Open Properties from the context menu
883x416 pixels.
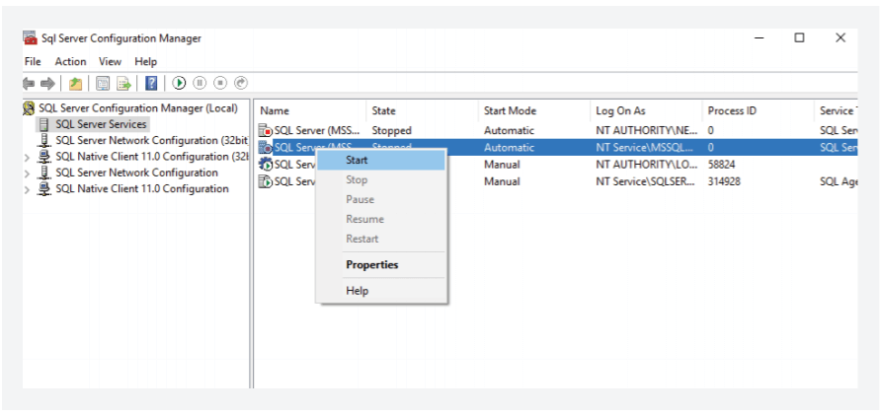[381, 265]
